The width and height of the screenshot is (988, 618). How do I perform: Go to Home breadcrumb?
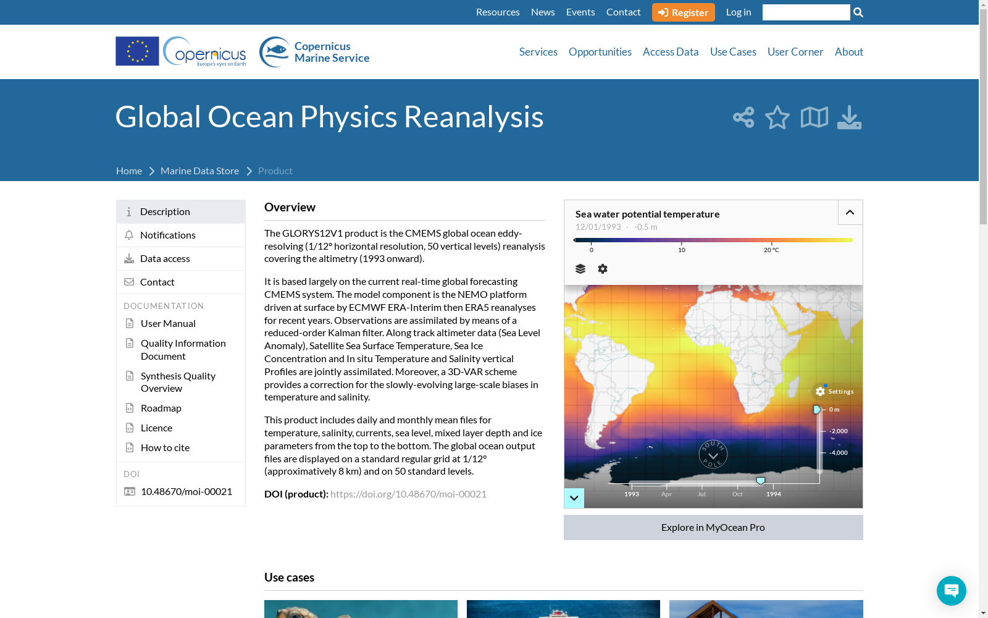pos(129,171)
